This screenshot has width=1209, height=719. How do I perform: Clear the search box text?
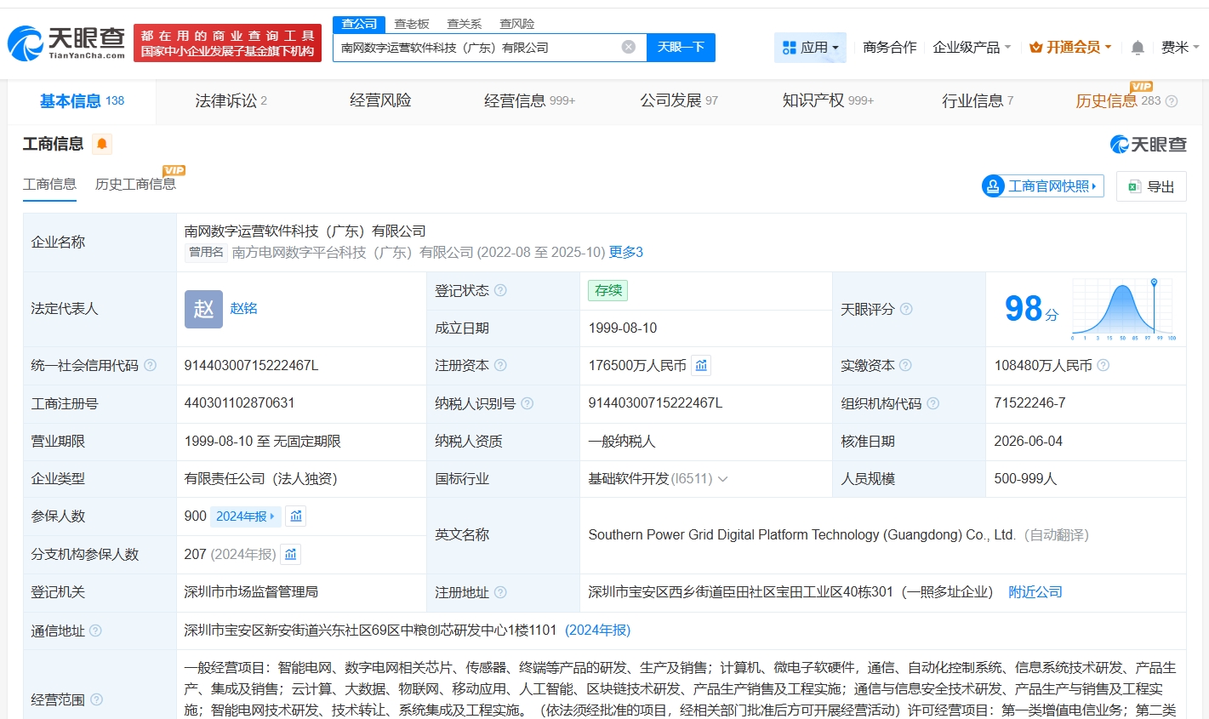[x=629, y=47]
